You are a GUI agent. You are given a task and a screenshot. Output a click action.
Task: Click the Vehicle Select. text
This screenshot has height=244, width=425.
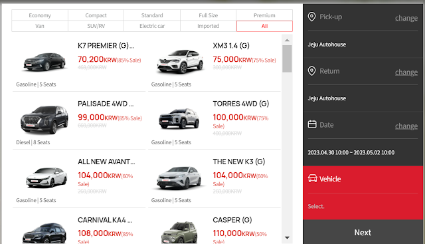pyautogui.click(x=316, y=206)
